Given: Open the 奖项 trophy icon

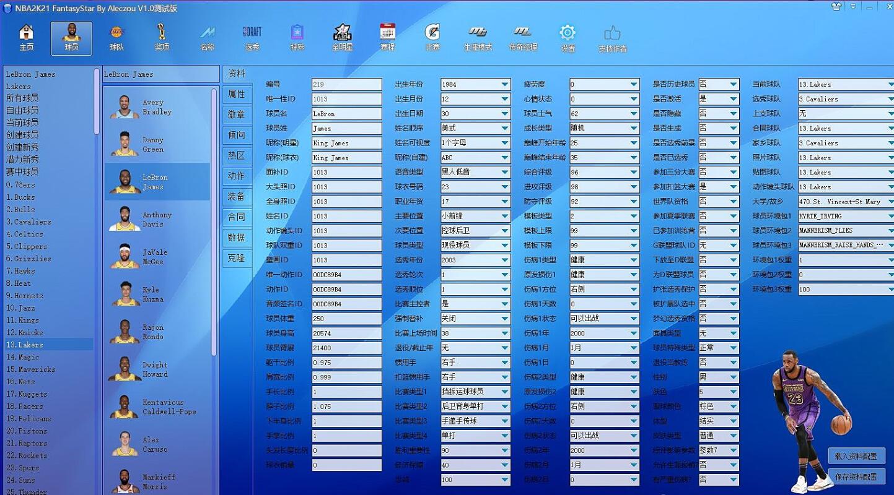Looking at the screenshot, I should tap(162, 38).
